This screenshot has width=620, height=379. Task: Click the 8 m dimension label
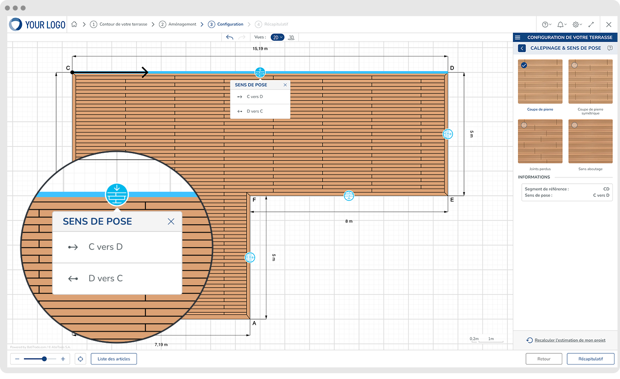point(349,220)
